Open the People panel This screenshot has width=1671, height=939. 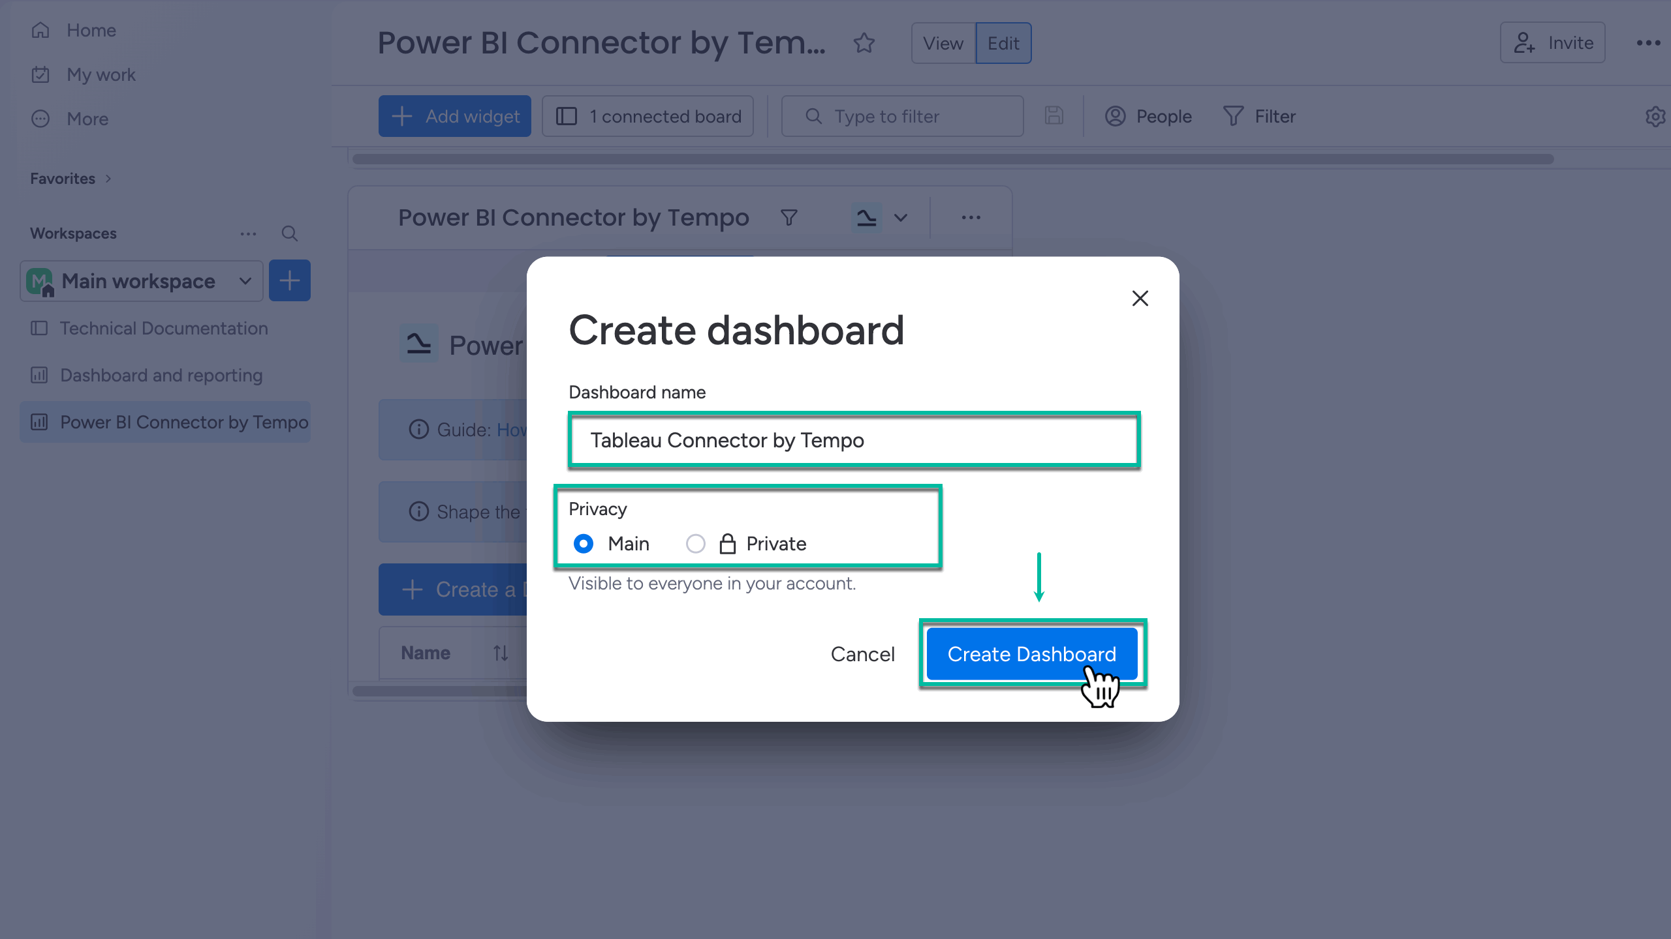[x=1148, y=116]
